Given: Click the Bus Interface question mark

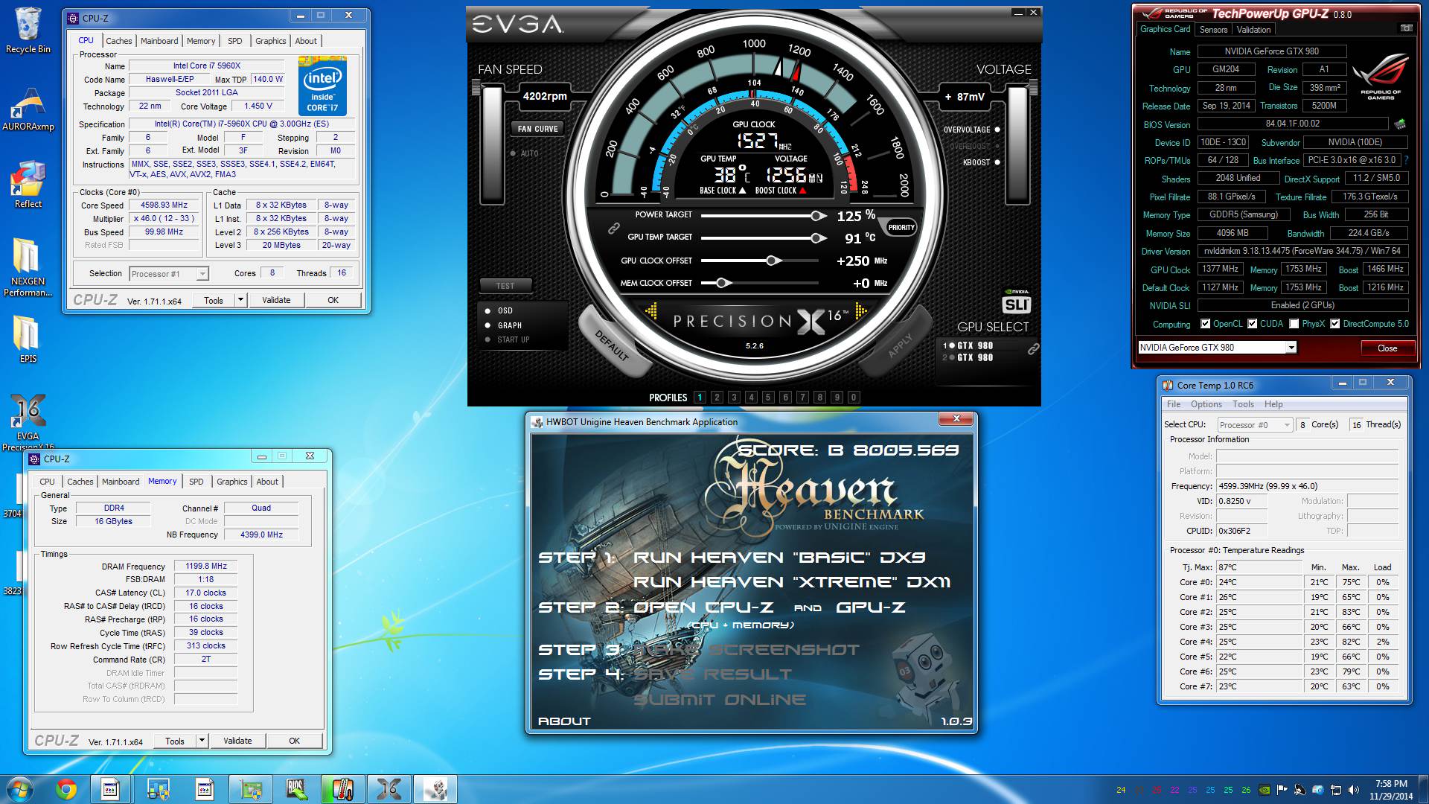Looking at the screenshot, I should [x=1406, y=160].
